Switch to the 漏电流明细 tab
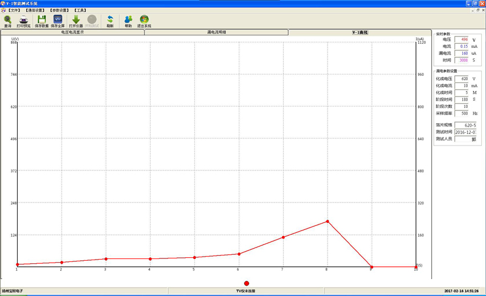This screenshot has width=486, height=296. 216,32
